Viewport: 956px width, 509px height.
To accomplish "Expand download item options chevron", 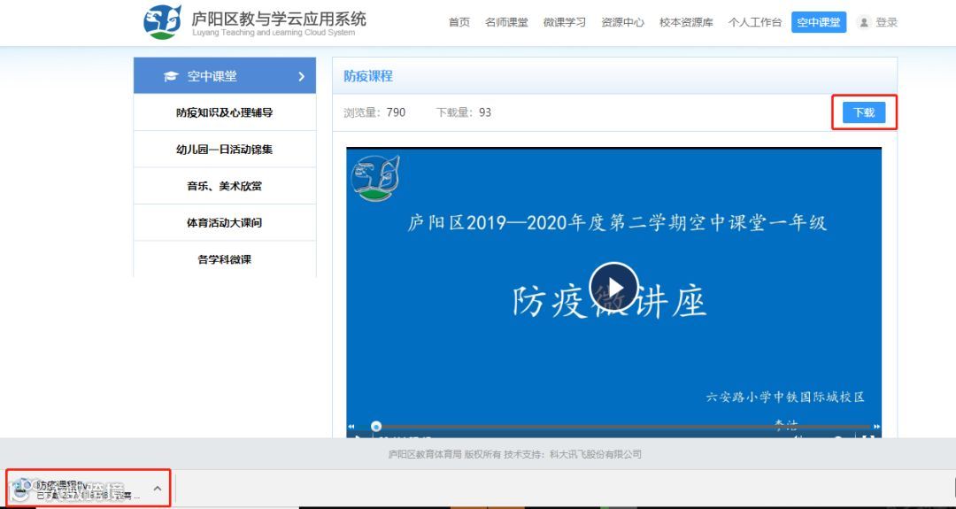I will [158, 489].
